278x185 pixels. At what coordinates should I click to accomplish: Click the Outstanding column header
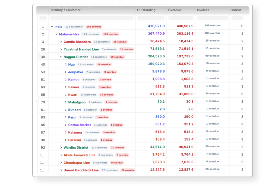click(146, 10)
